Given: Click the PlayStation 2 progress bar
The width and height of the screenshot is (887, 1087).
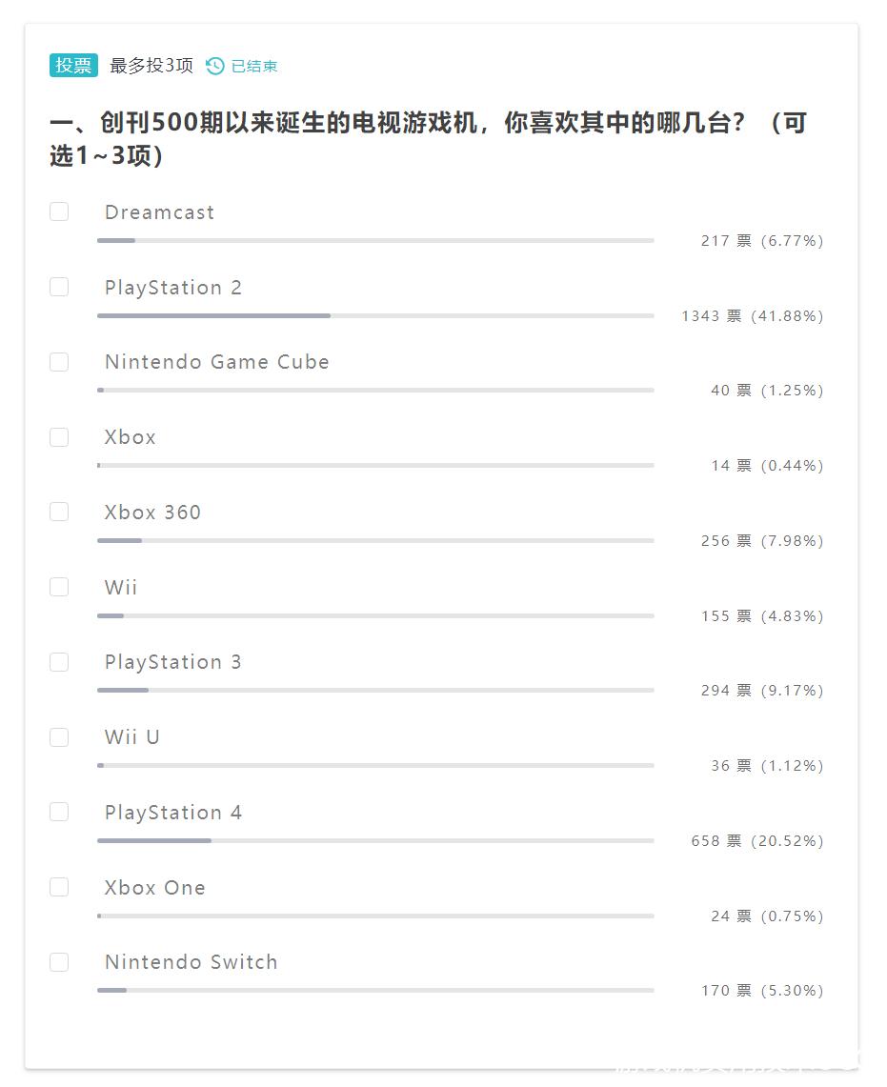Looking at the screenshot, I should point(374,314).
